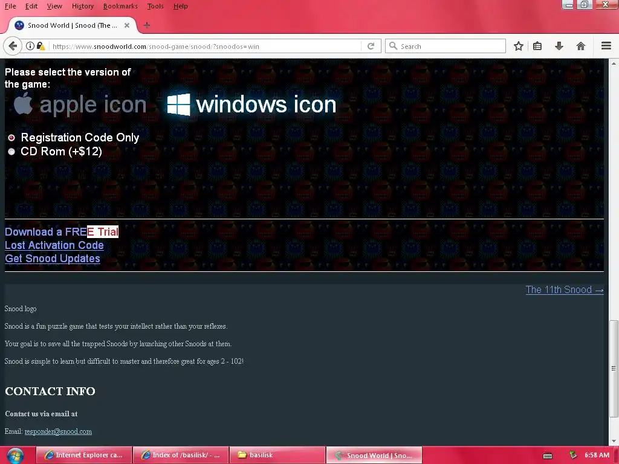Switch to Snood World browser tab
Viewport: 619px width, 464px height.
point(73,25)
